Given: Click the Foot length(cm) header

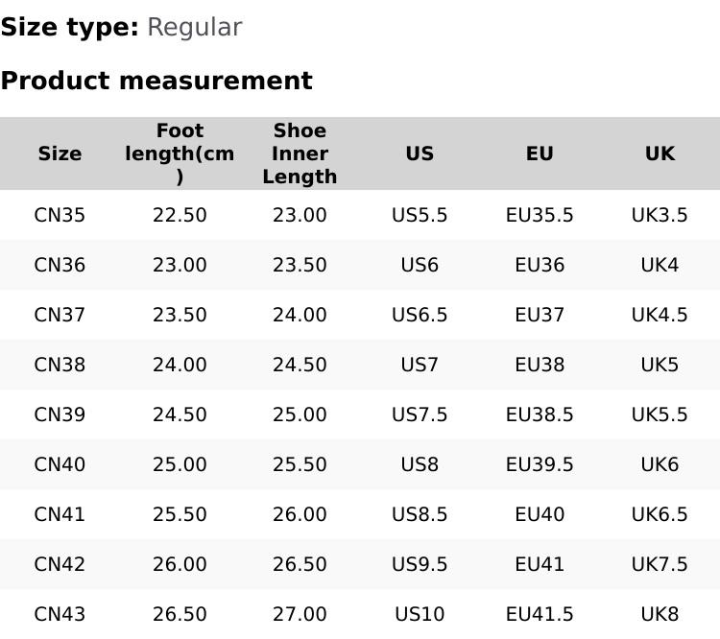Looking at the screenshot, I should tap(180, 154).
